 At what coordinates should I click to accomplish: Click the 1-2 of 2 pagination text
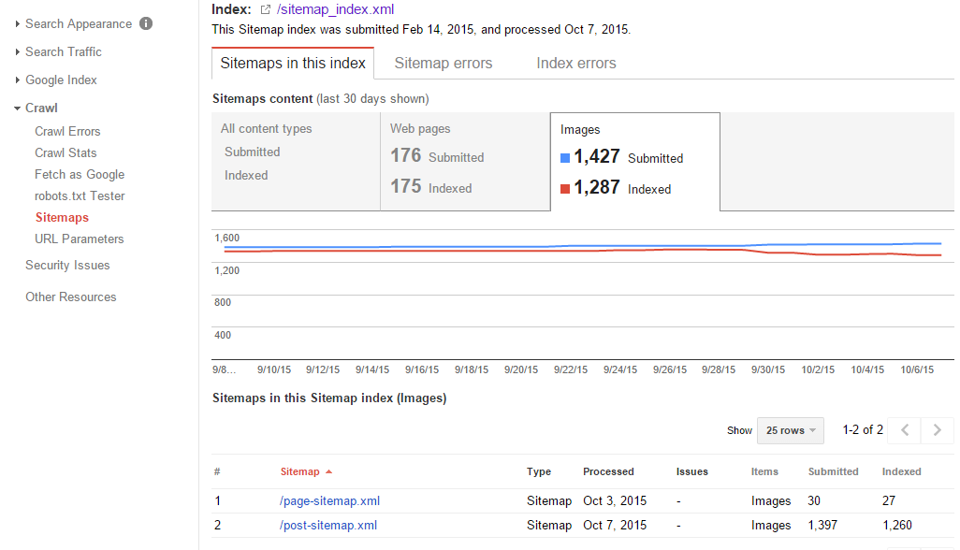[863, 430]
